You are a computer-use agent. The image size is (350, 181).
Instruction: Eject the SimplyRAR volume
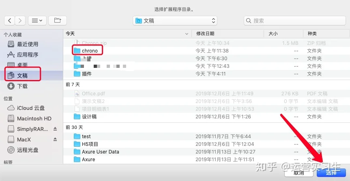pos(55,129)
